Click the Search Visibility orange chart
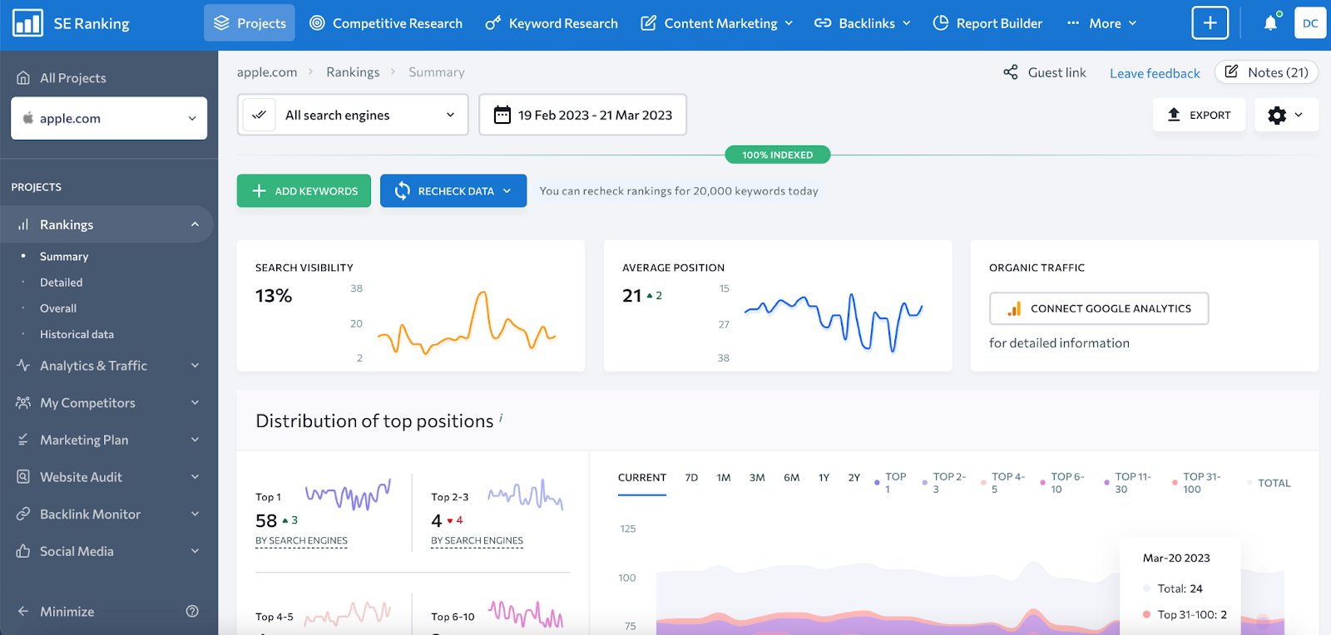 point(467,323)
